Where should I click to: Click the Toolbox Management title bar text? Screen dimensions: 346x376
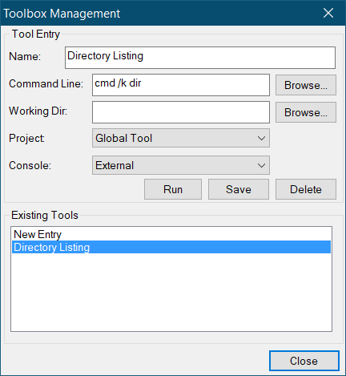click(x=62, y=14)
